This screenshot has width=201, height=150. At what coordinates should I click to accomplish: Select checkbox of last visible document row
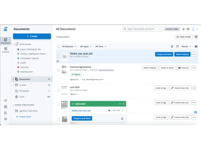[59, 120]
